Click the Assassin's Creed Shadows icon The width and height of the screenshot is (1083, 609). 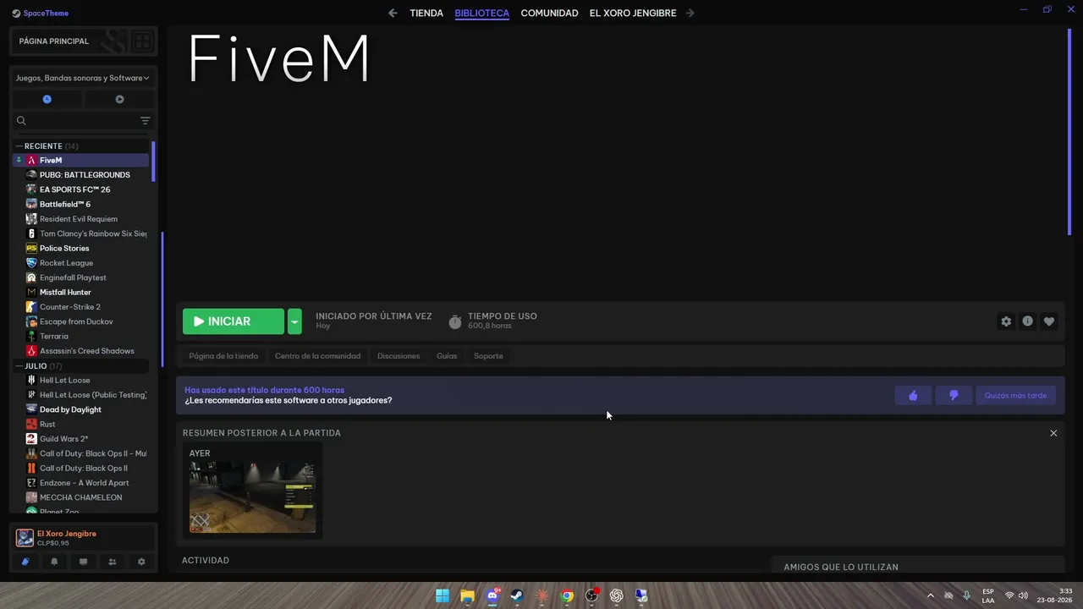31,350
